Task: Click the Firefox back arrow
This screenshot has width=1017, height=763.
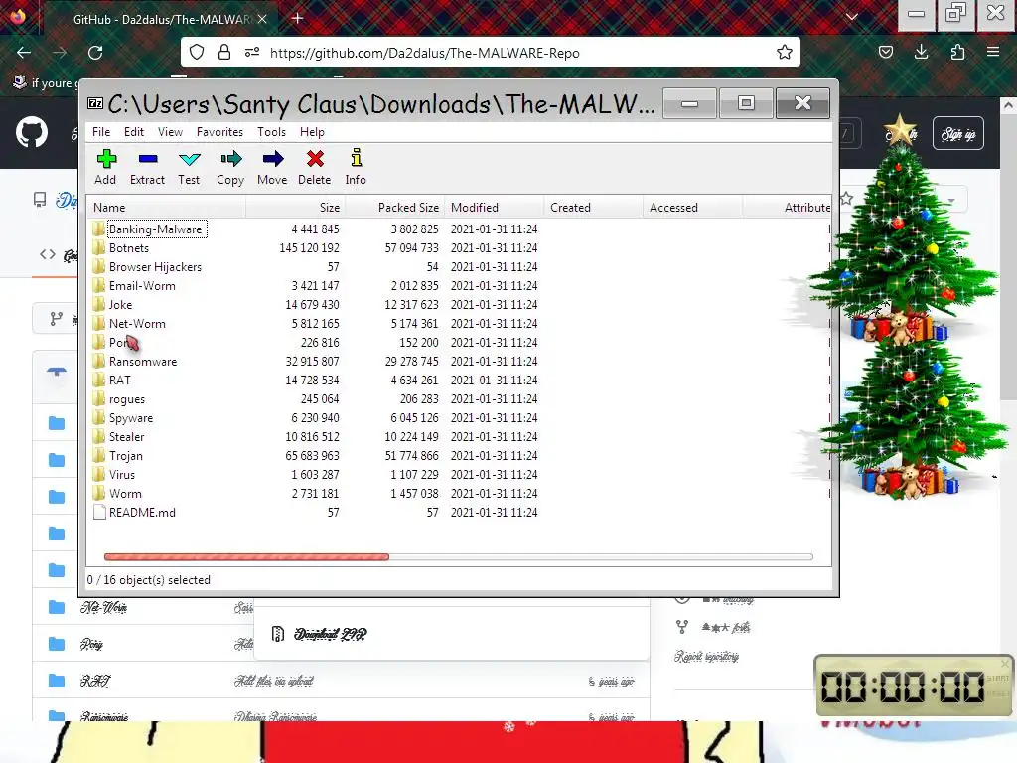Action: tap(24, 53)
